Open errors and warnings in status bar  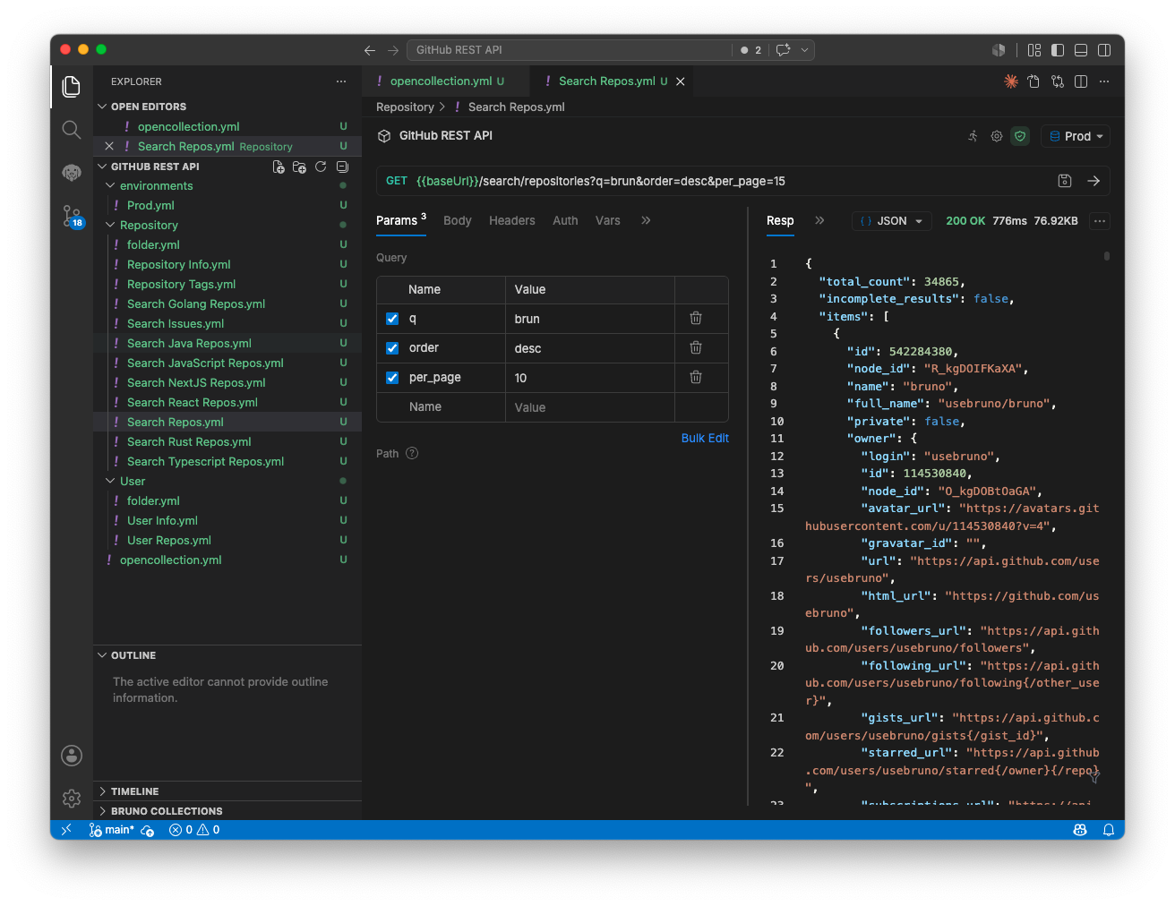click(194, 830)
